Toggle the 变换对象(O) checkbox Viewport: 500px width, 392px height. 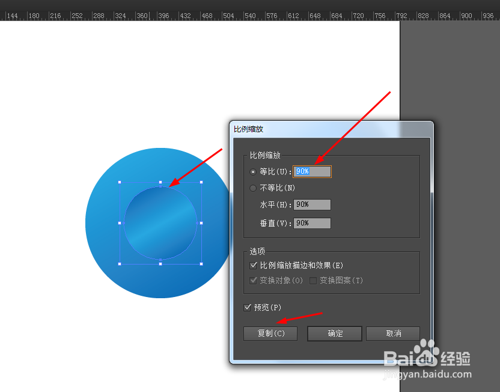pyautogui.click(x=254, y=280)
